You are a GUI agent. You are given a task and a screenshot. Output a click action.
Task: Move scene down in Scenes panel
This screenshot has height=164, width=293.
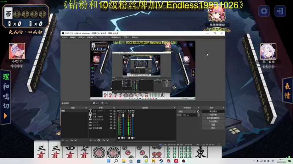76,140
